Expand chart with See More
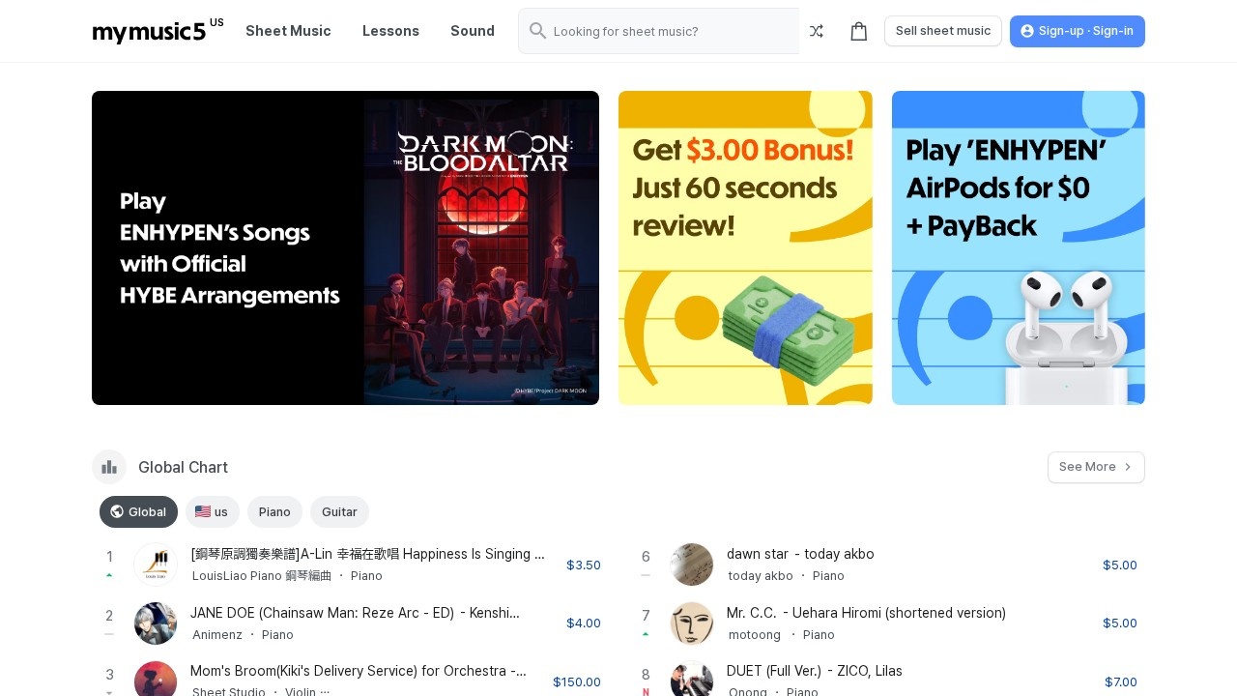This screenshot has height=696, width=1237. click(1095, 467)
